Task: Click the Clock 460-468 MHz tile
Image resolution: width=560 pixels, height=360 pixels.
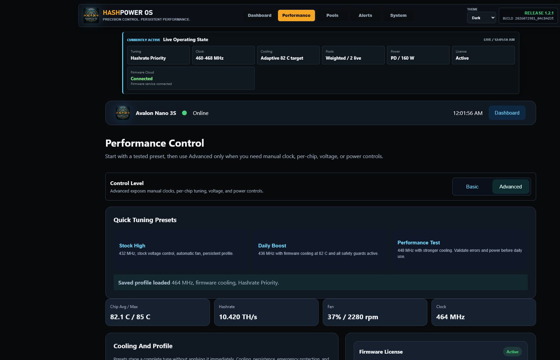Action: pyautogui.click(x=223, y=55)
